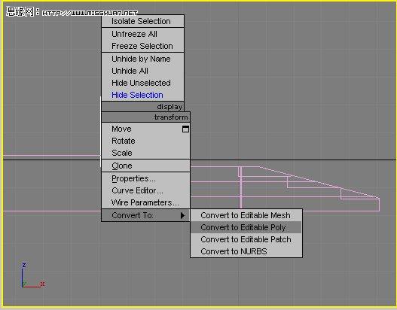Open Unhide by Name
Image resolution: width=397 pixels, height=310 pixels.
142,59
